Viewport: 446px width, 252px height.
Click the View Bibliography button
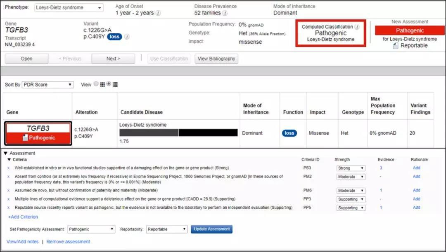coord(216,58)
